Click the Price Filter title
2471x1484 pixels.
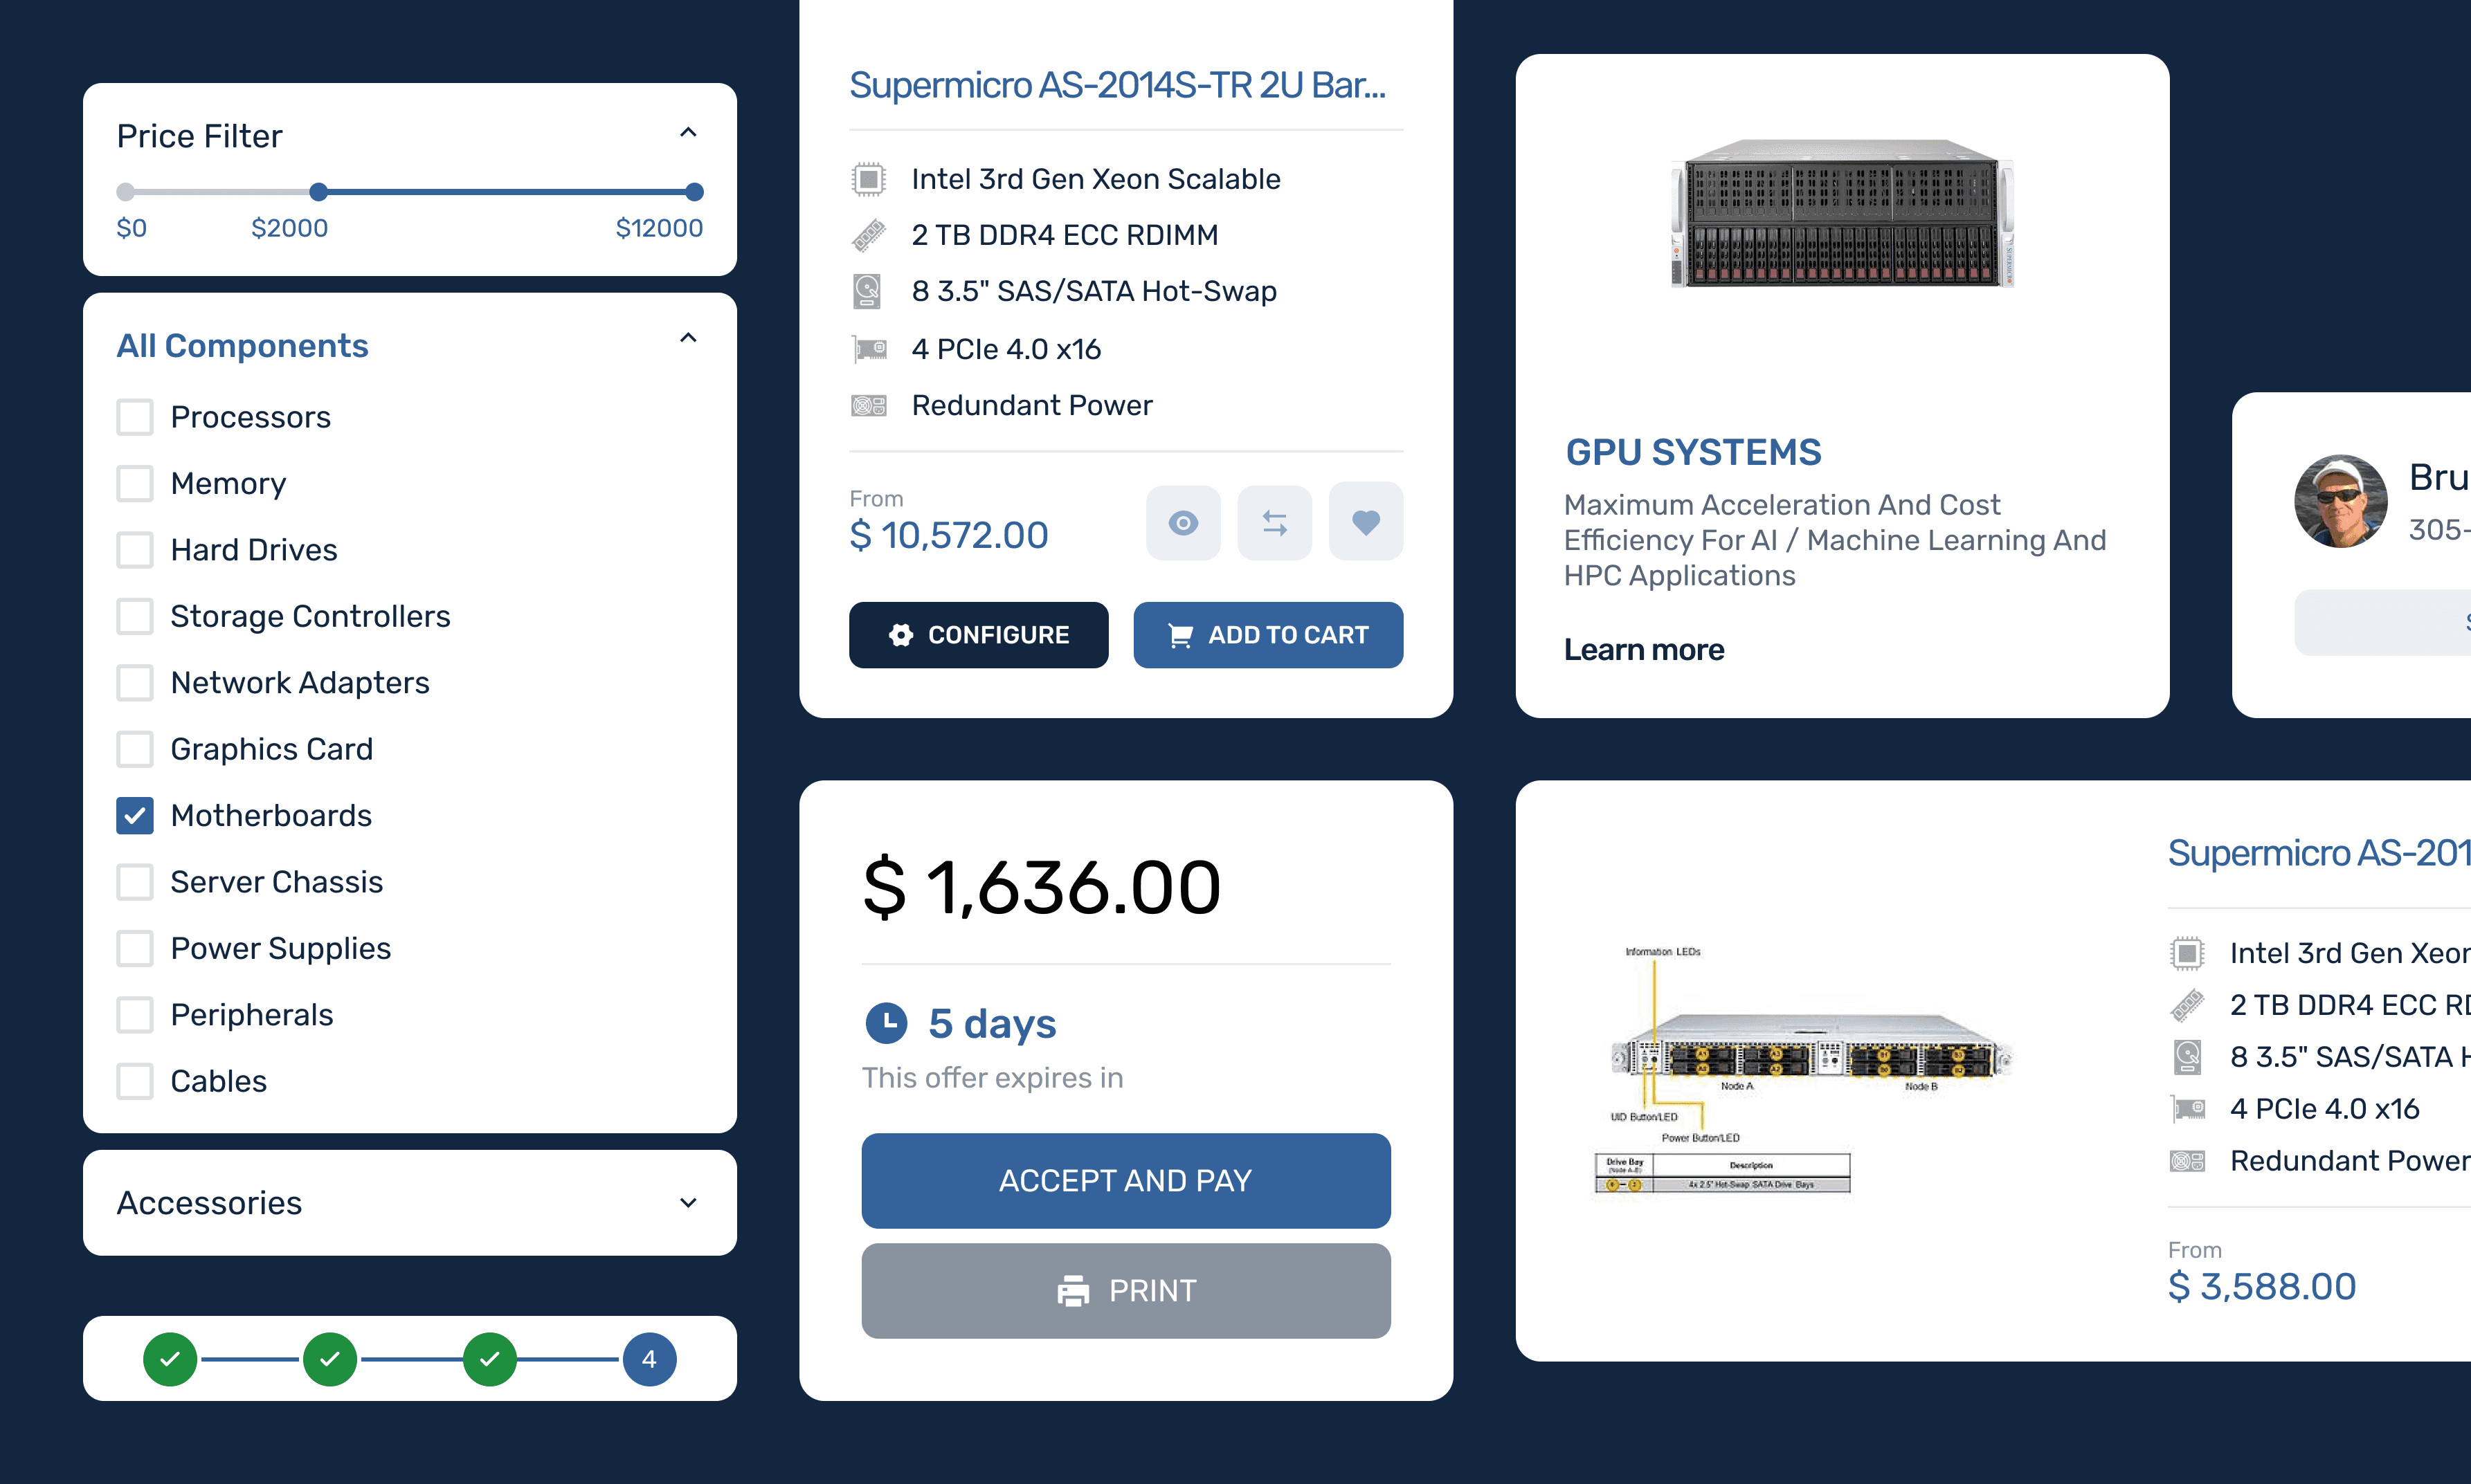tap(199, 136)
